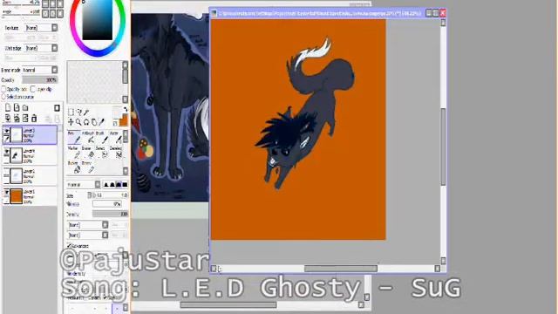The width and height of the screenshot is (558, 314).
Task: Choose the Pen brush tool
Action: pos(74,138)
